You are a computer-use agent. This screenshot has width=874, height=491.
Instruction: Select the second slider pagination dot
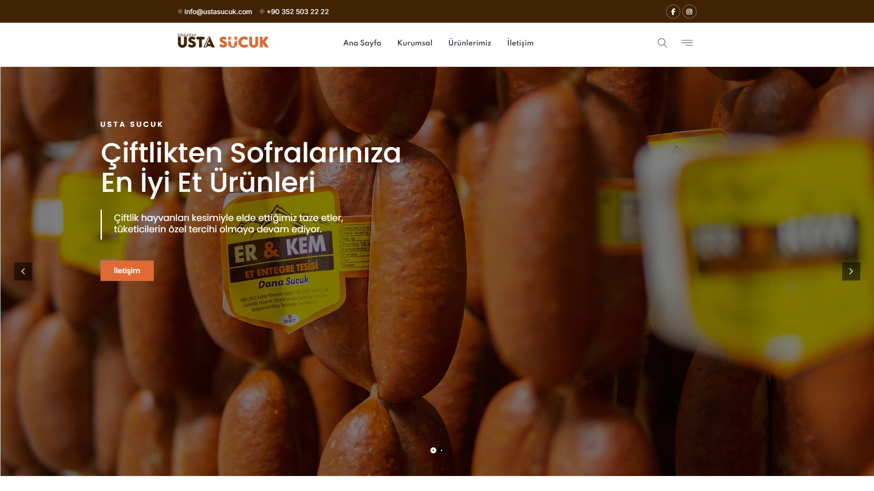tap(442, 451)
